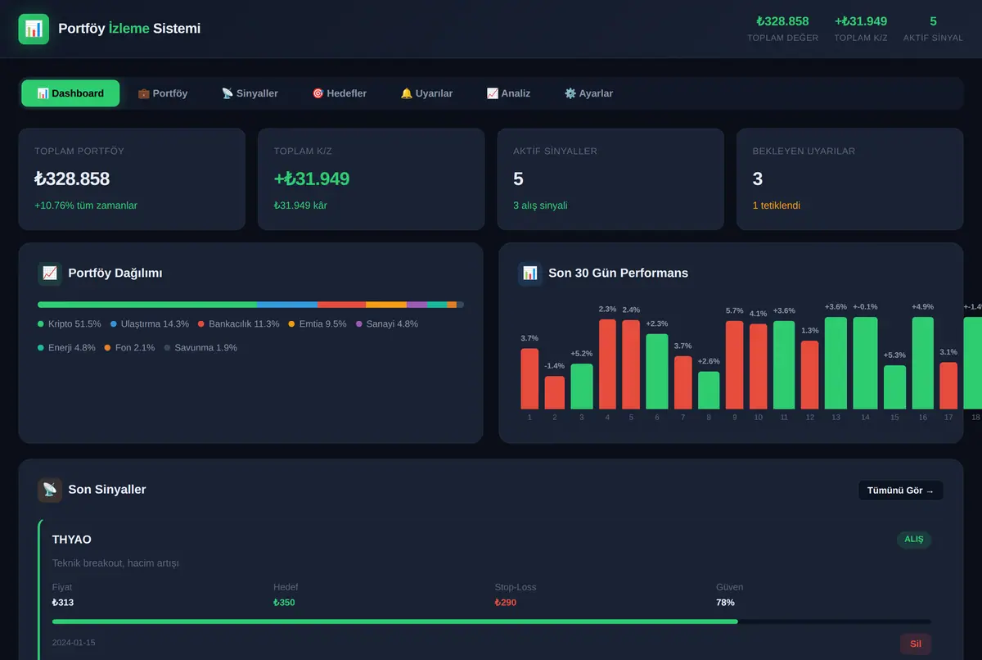982x660 pixels.
Task: Click the blue Ulaştırma segment of the distribution bar
Action: 287,305
